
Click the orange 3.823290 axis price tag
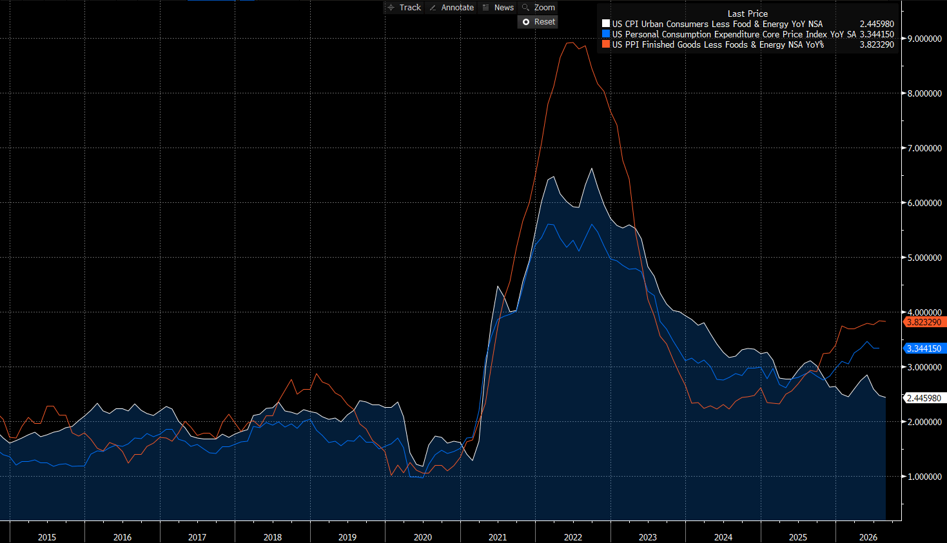(924, 322)
